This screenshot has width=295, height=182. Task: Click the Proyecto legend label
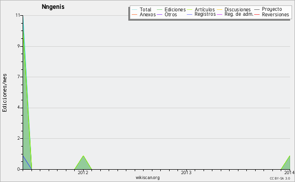pyautogui.click(x=272, y=9)
